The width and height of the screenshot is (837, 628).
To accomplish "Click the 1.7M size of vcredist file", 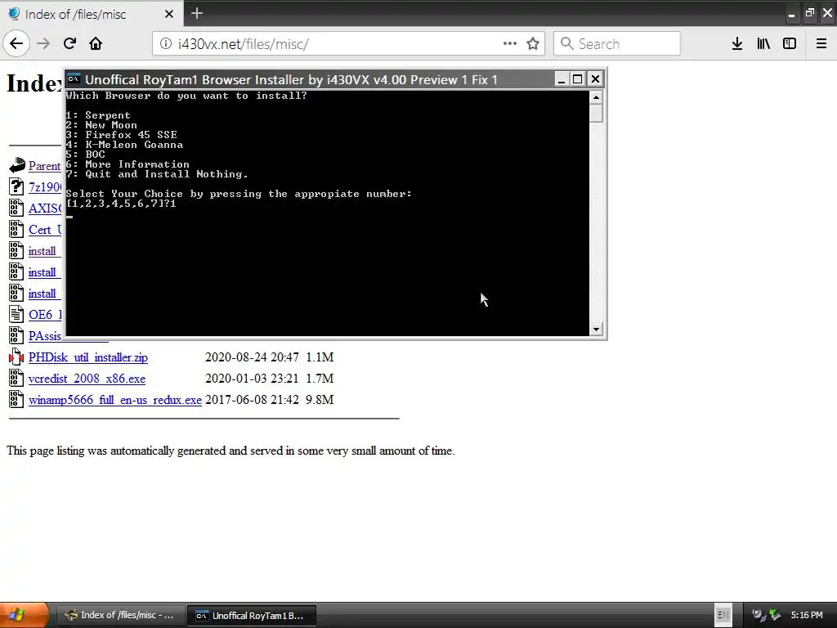I will [320, 379].
